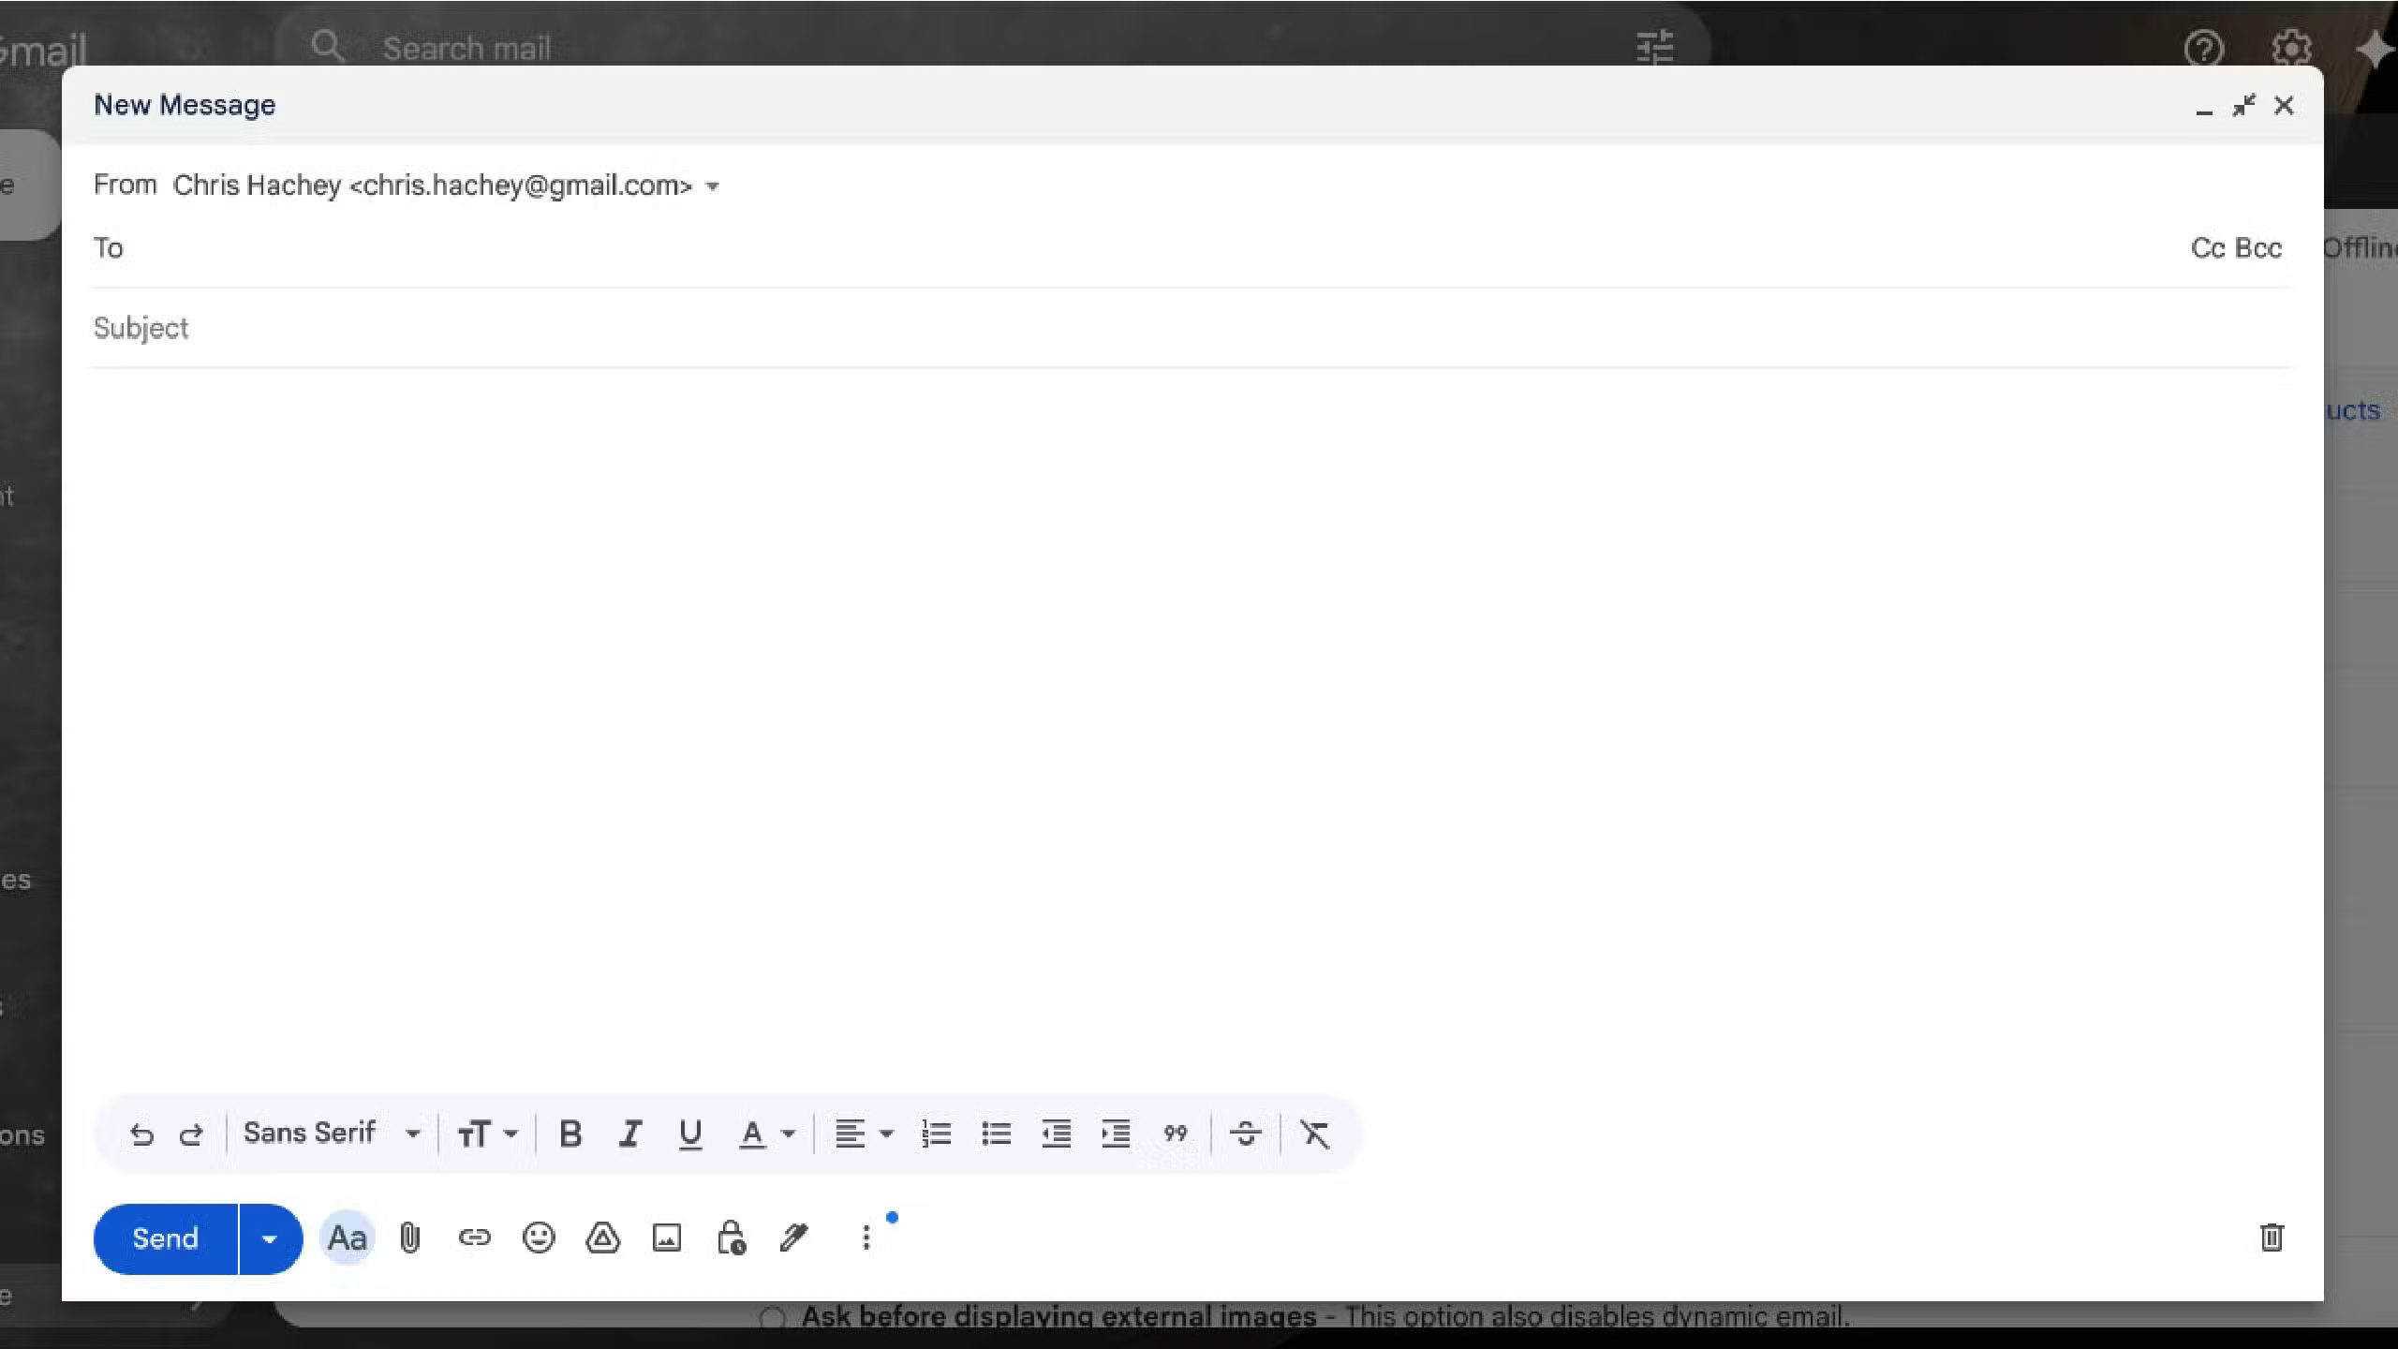Add Bcc recipients
2398x1349 pixels.
tap(2258, 248)
